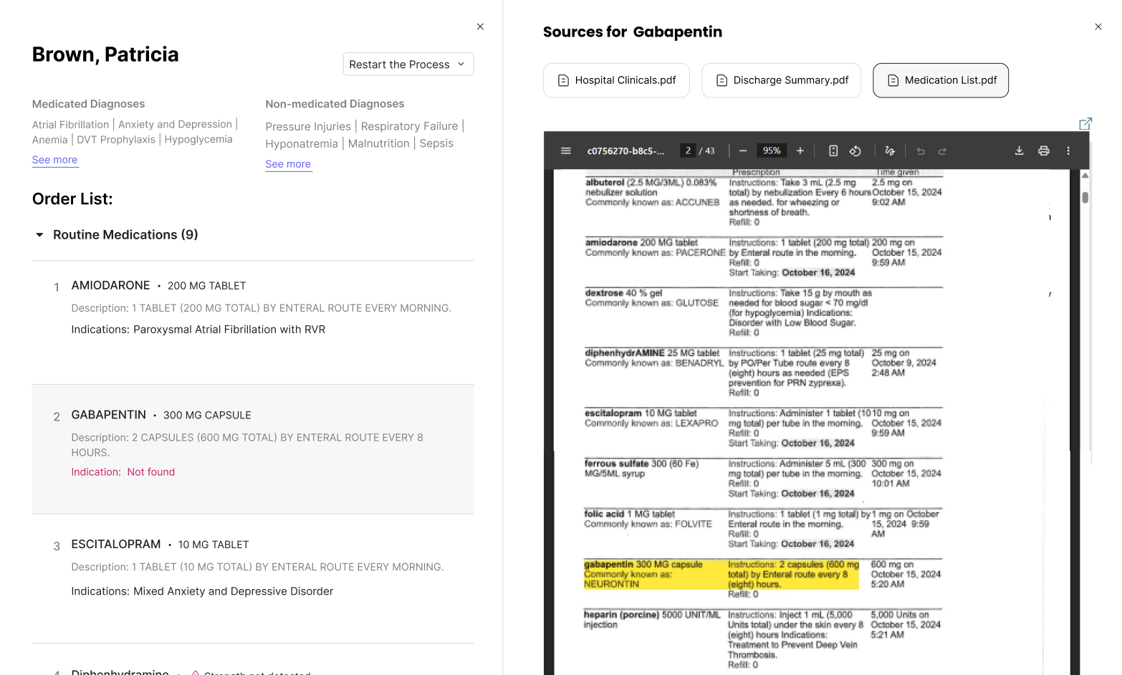Click the PDF file name c0756270-b8c5

[x=625, y=151]
